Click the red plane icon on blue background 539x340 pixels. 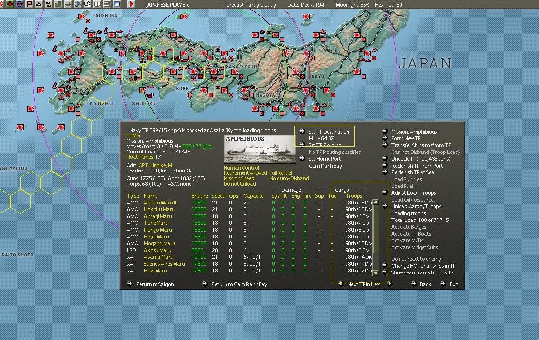coord(19,4)
